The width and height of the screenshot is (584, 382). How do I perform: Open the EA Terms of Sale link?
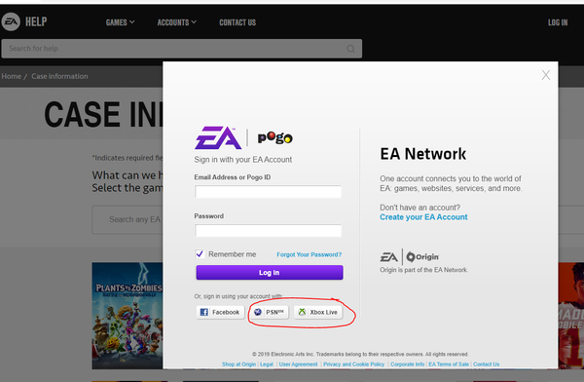[449, 364]
